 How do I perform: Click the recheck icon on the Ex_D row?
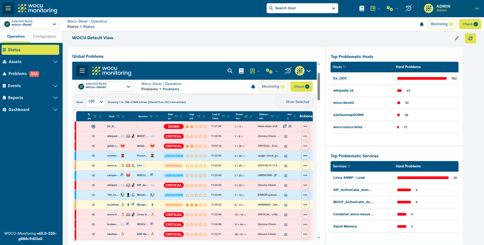[285, 126]
